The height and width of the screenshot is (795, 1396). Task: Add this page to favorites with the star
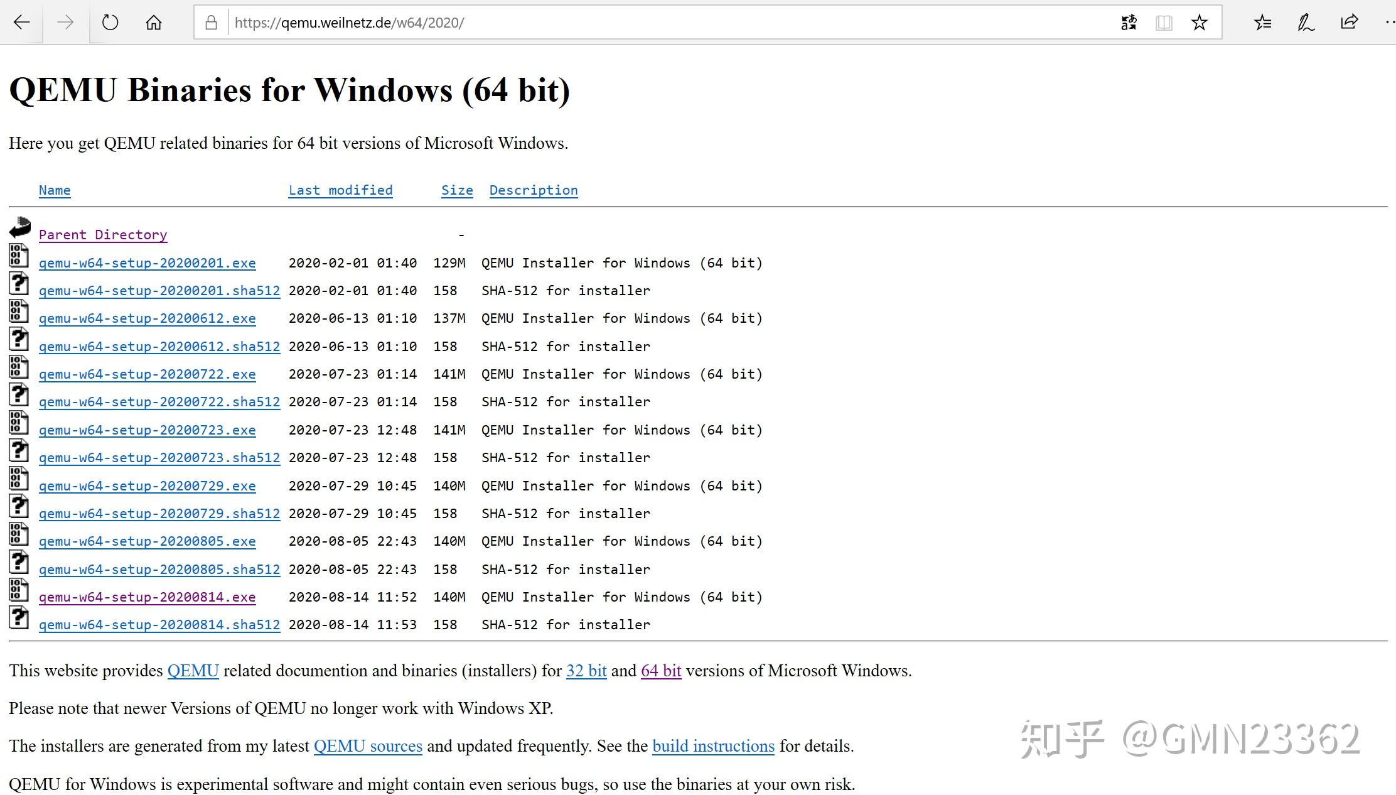click(1200, 22)
